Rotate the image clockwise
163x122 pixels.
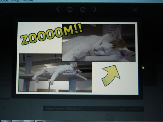click(x=83, y=9)
